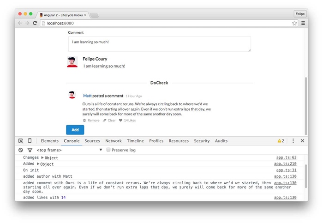Switch to the Resources tab
Viewport: 323px width, 223px height.
[x=179, y=141]
